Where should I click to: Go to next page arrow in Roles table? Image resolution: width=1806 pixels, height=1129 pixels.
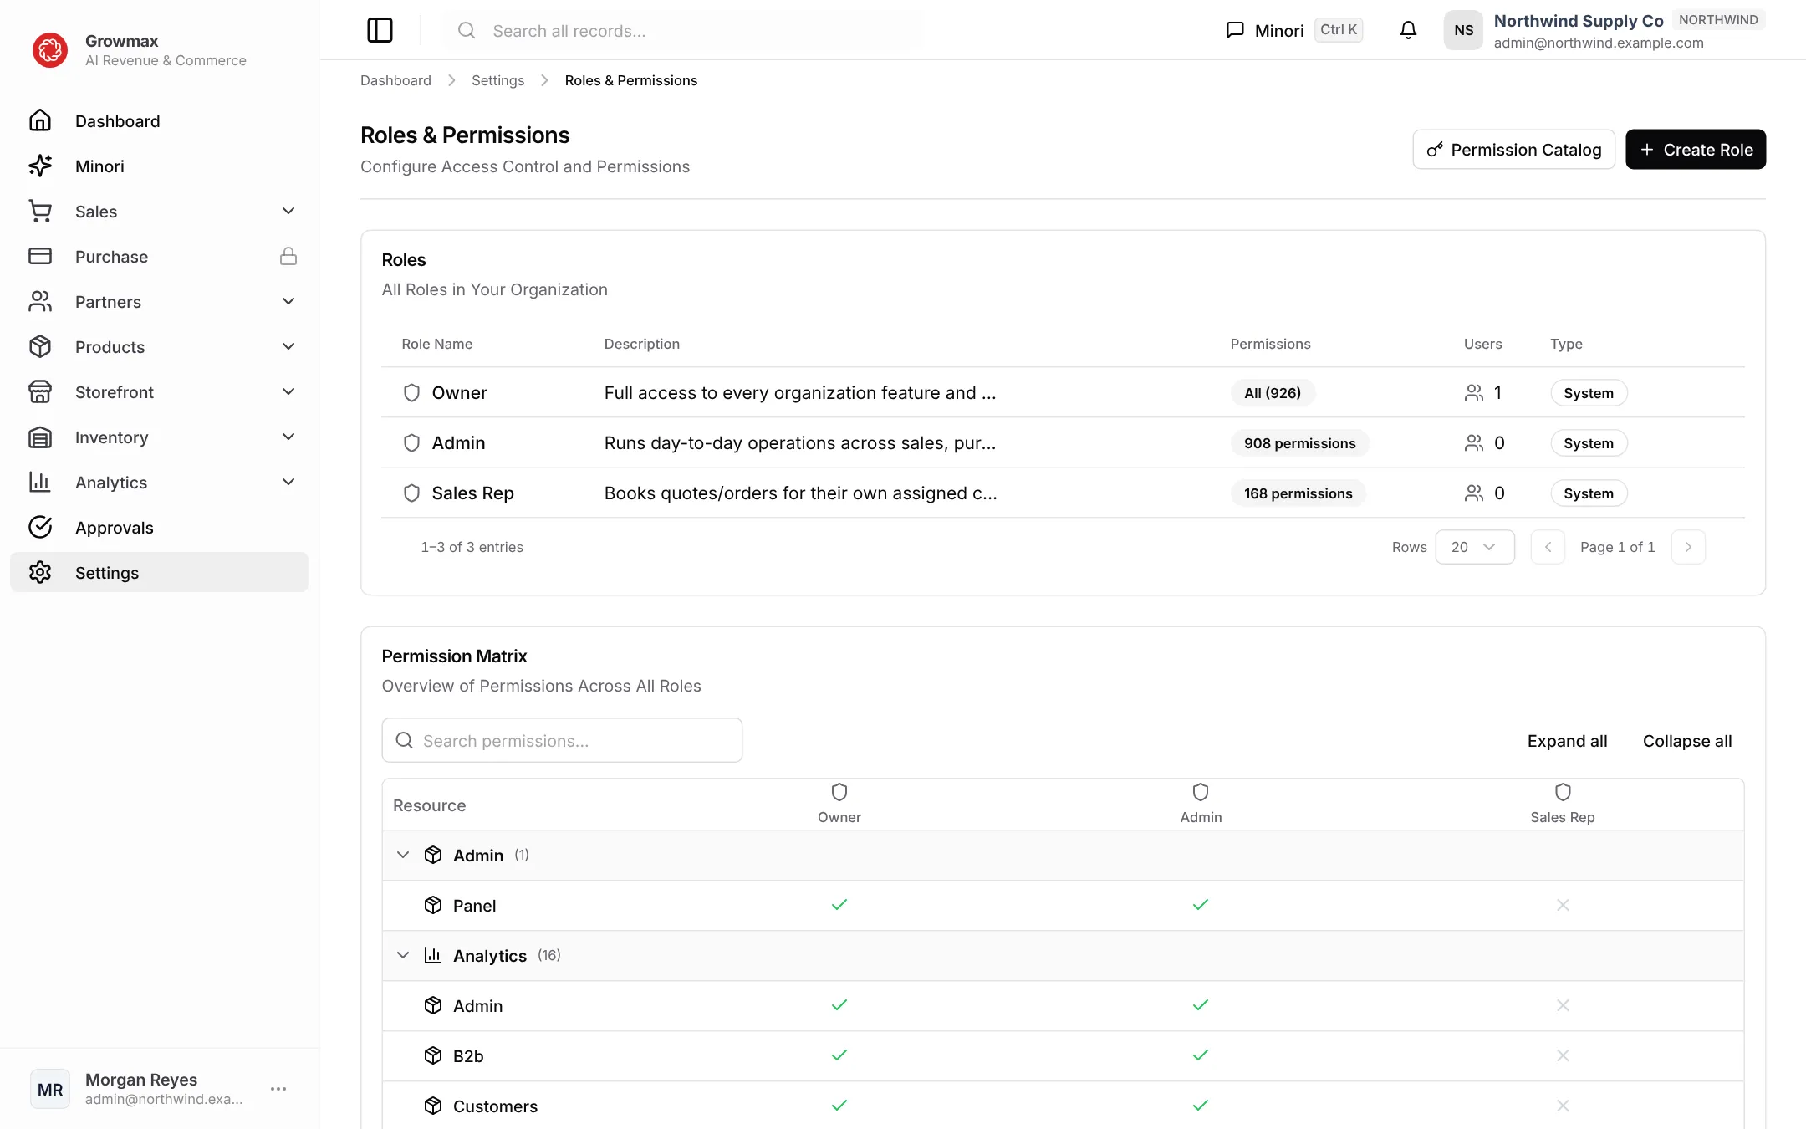(1688, 547)
